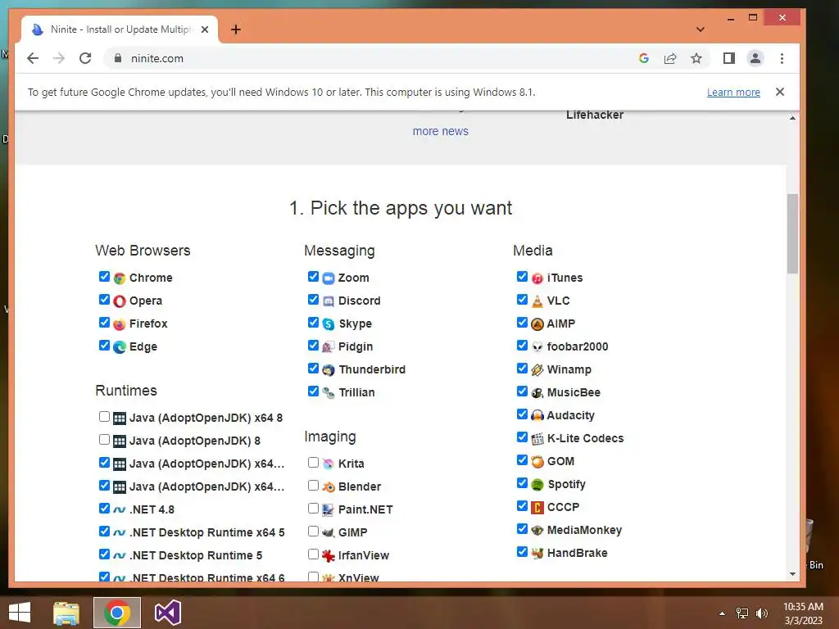Uncheck the Chrome checkbox
The image size is (839, 629).
point(104,277)
